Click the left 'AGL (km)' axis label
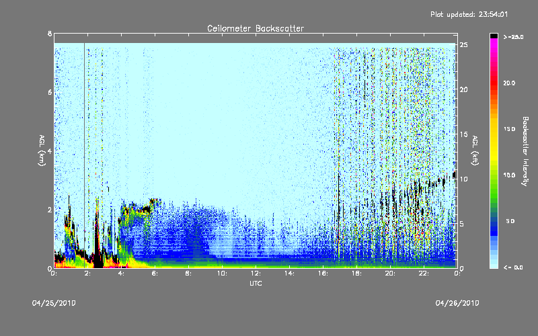Screen dimensions: 538x336 pos(42,151)
